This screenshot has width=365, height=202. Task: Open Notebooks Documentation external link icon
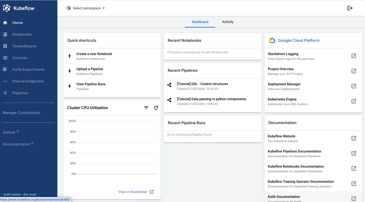pyautogui.click(x=354, y=168)
